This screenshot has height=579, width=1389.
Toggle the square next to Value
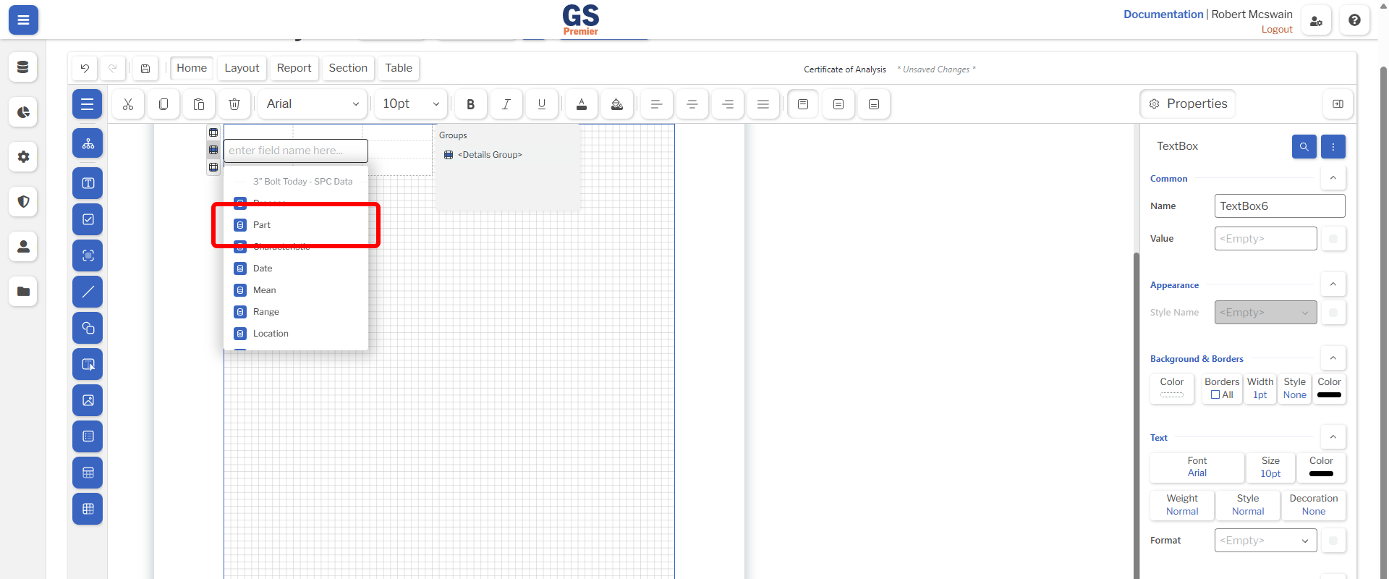point(1333,239)
